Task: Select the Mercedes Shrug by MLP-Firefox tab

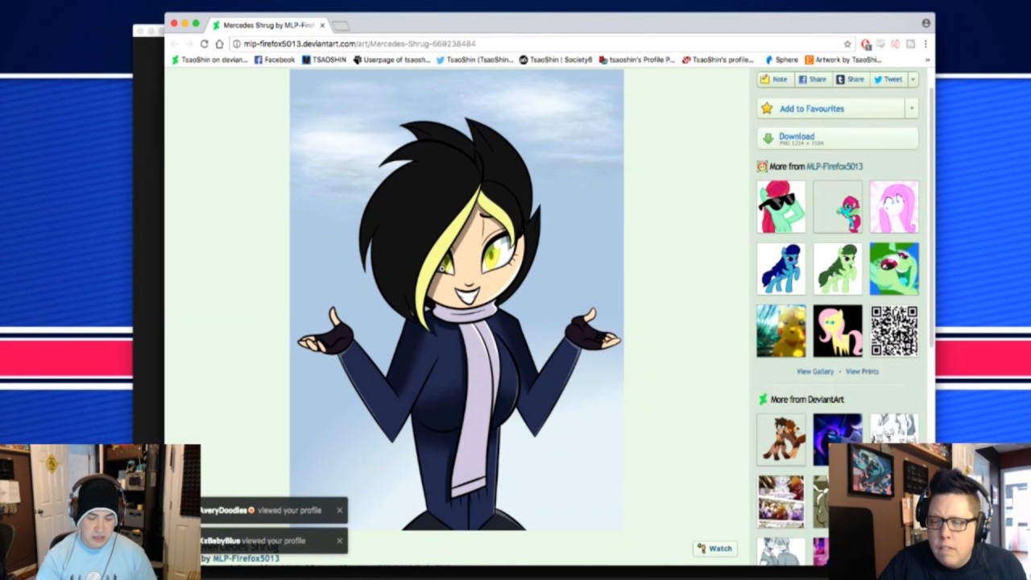Action: (268, 25)
